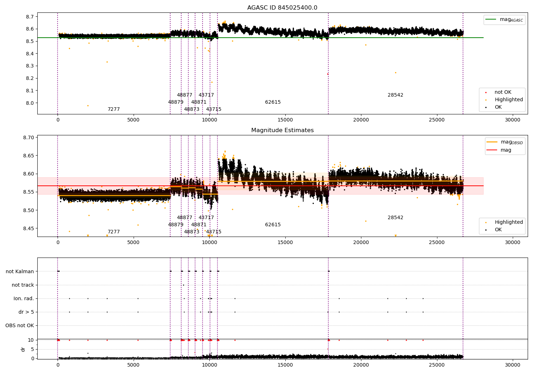The image size is (533, 373).
Task: Click the green line sample in the legend
Action: pyautogui.click(x=491, y=20)
